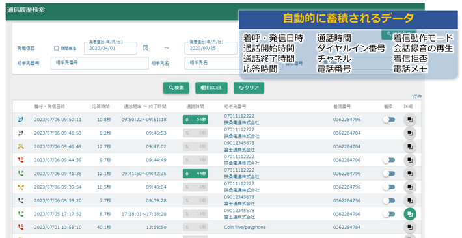Click the 相手先番号 input field
The height and width of the screenshot is (238, 462).
click(100, 63)
